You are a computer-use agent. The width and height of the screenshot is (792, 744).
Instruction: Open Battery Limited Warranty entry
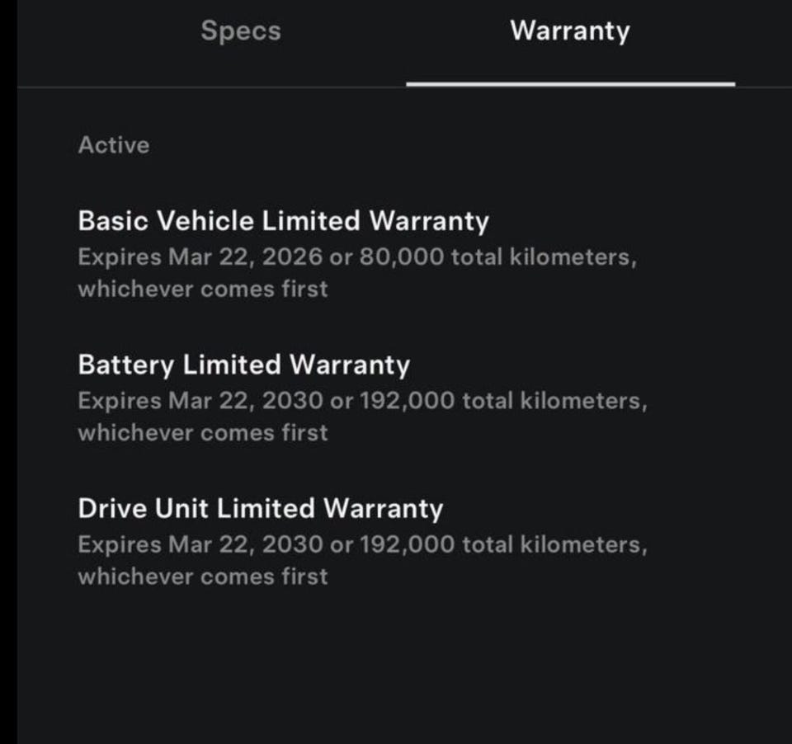[243, 365]
